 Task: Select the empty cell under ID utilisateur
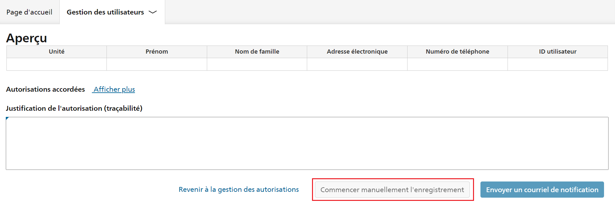[x=558, y=64]
